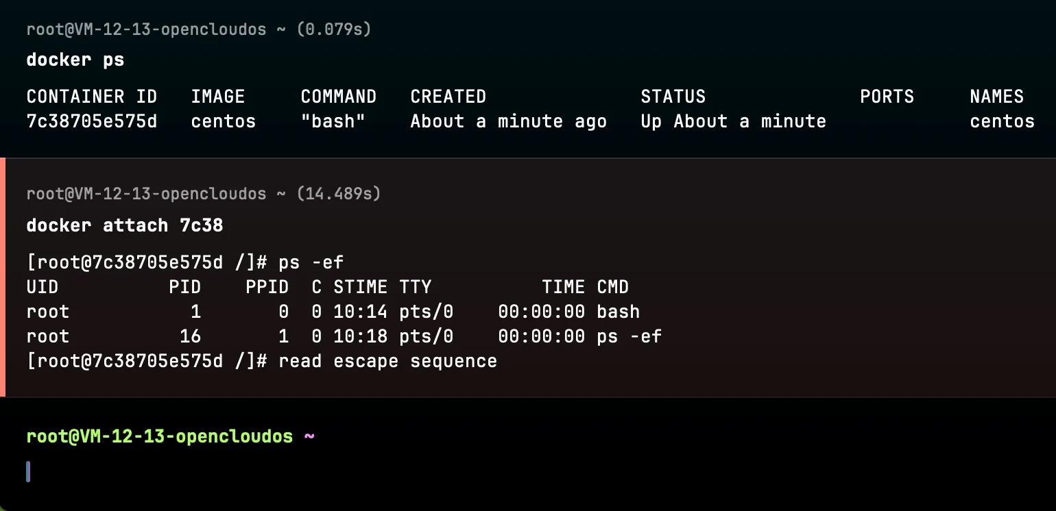Screen dimensions: 1056x511
Task: Click the NAMES column header
Action: click(996, 97)
